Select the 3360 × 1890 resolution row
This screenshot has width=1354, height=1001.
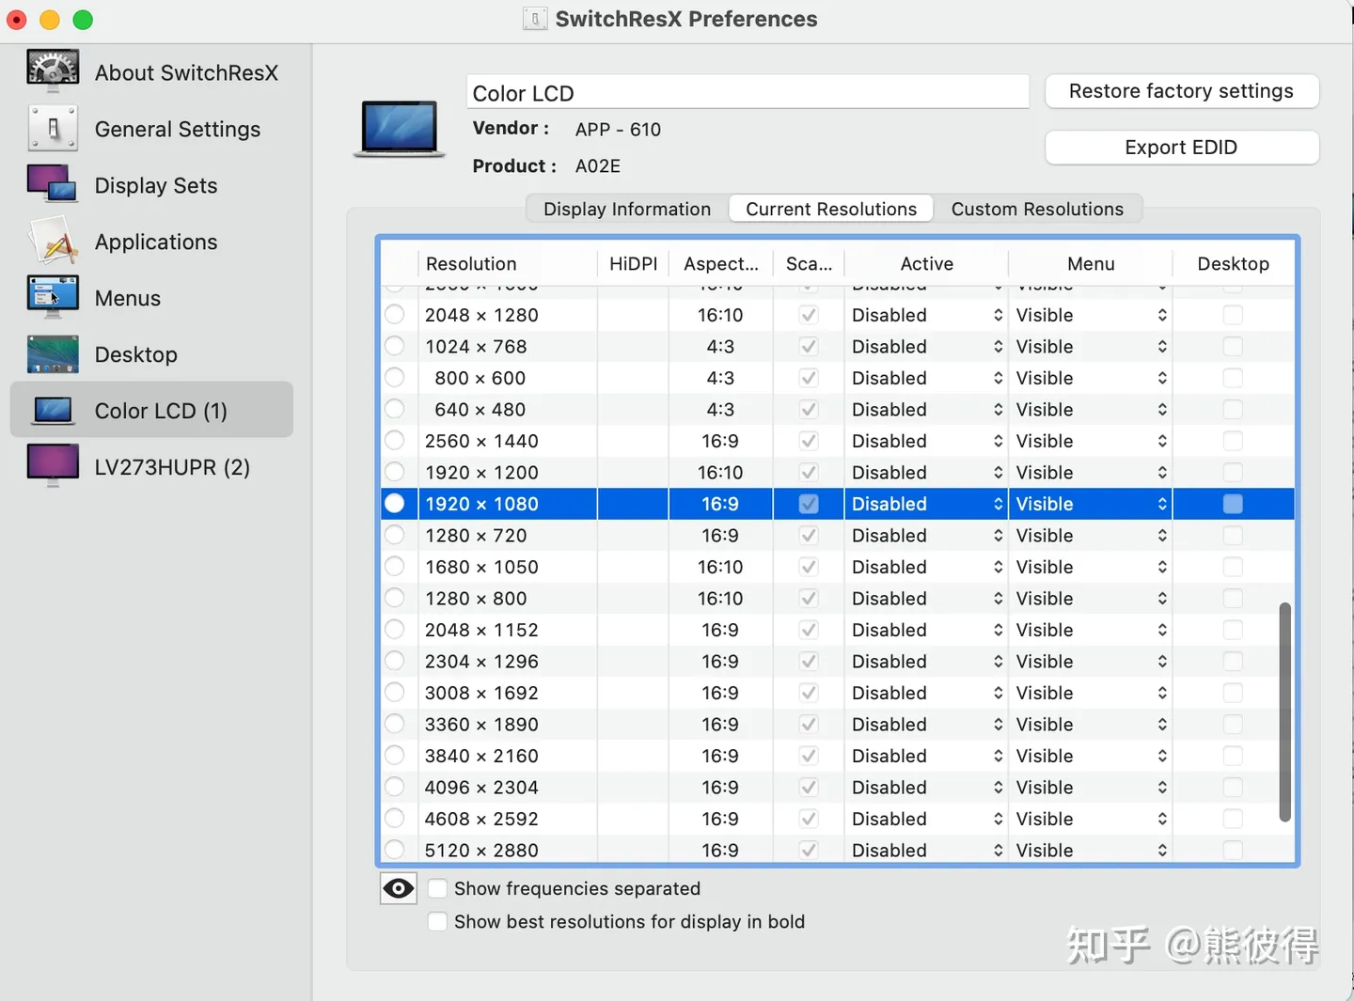[837, 725]
